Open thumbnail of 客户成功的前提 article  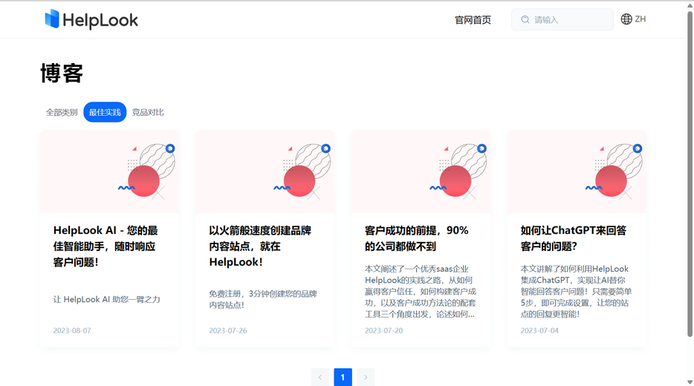(x=421, y=172)
